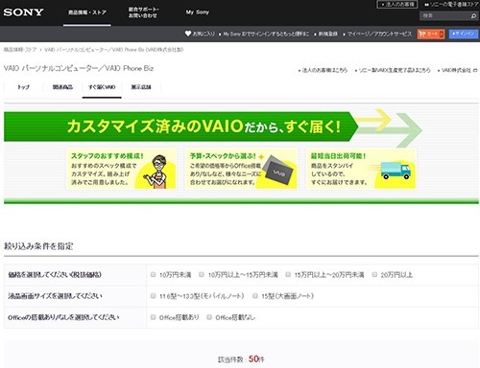Check the Office搭載なし option

(x=209, y=317)
